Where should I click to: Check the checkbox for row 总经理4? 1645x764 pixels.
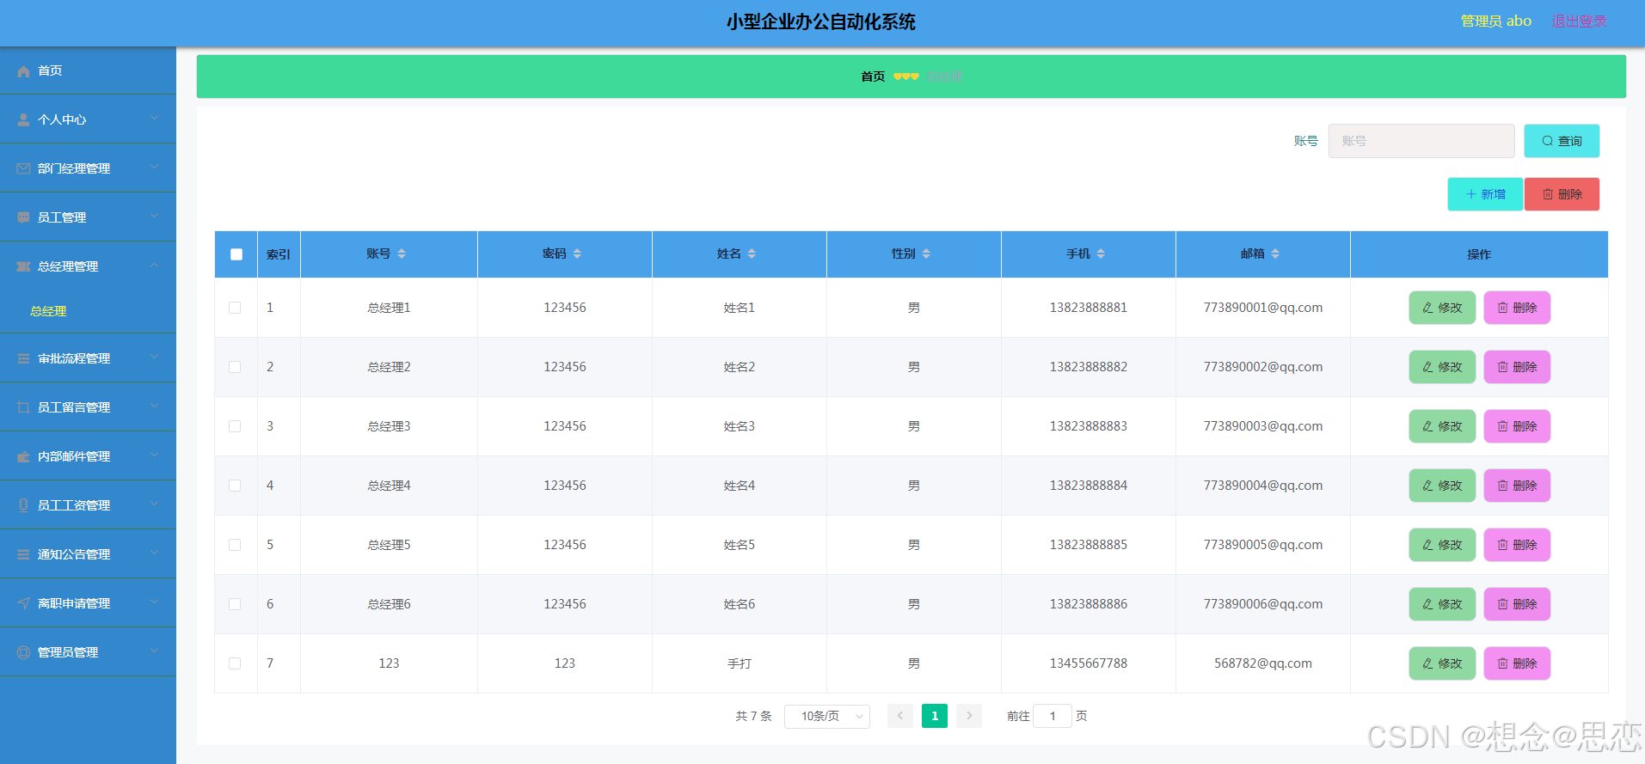coord(235,486)
